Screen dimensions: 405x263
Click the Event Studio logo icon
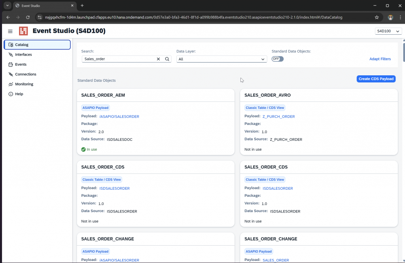coord(23,31)
